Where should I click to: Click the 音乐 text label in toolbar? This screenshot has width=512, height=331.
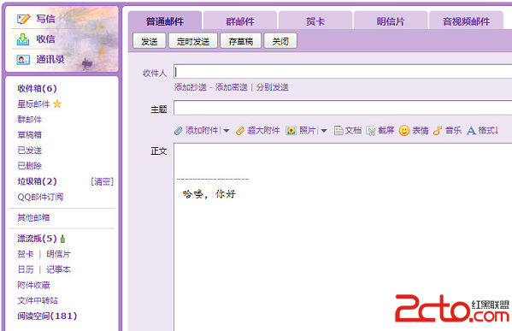[x=454, y=131]
